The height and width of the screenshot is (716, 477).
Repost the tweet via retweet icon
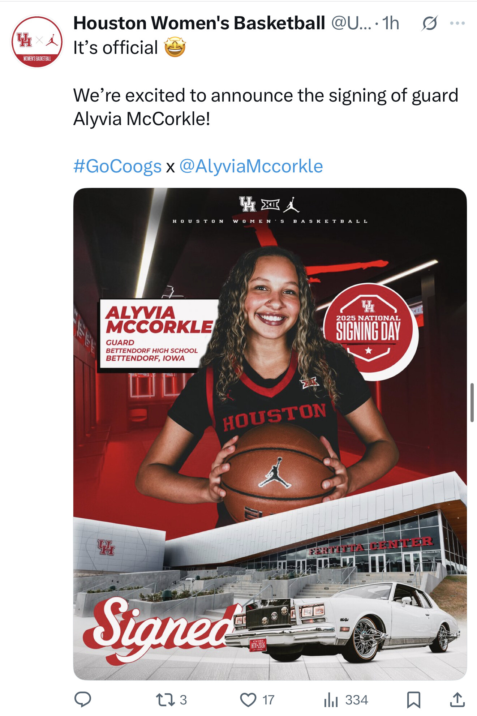pyautogui.click(x=165, y=700)
